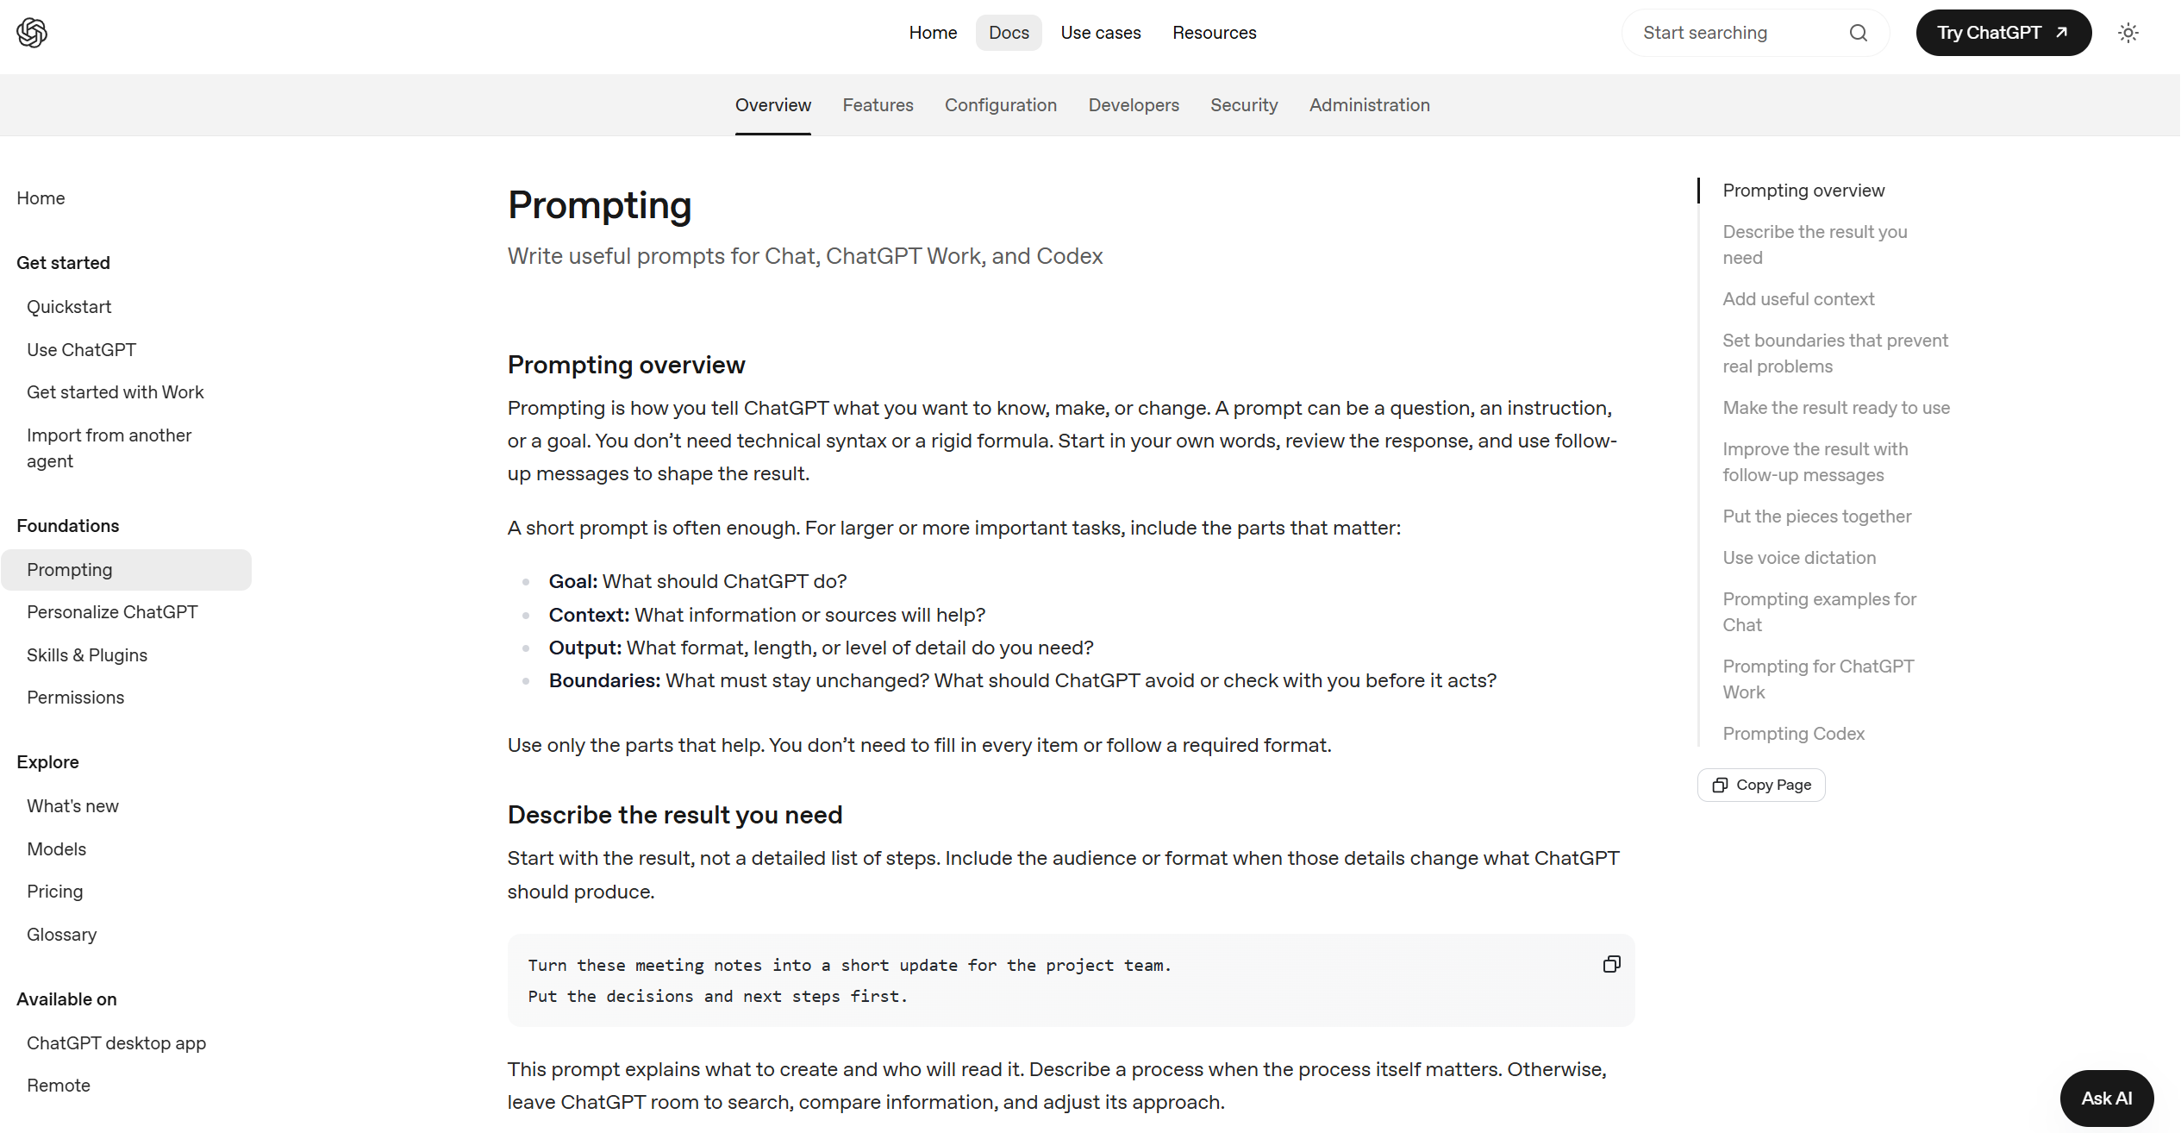Open the Try ChatGPT external link
The height and width of the screenshot is (1133, 2181).
pos(2003,33)
